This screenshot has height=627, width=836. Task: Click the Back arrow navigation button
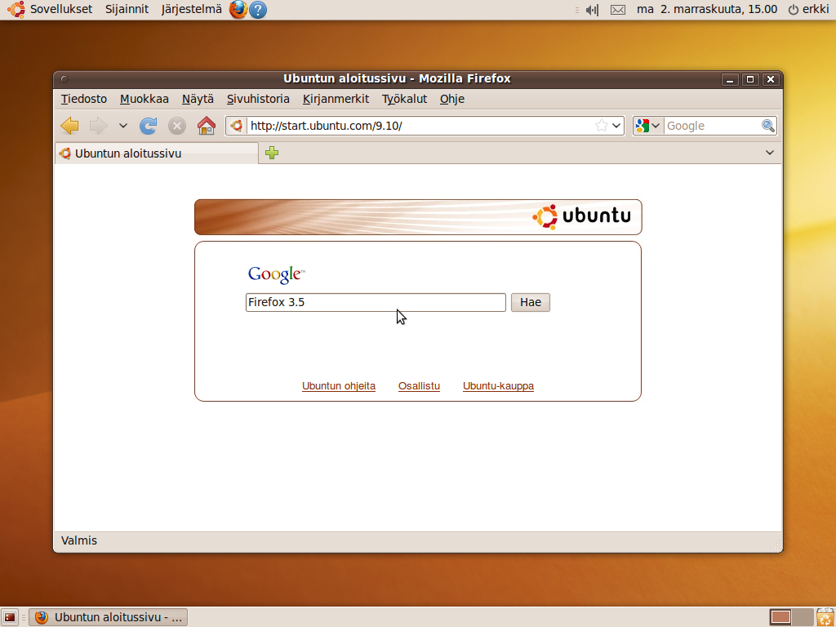tap(70, 126)
